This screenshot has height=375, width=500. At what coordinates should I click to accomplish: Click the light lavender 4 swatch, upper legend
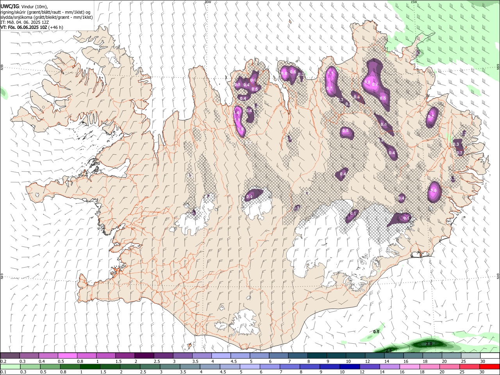coord(221,356)
